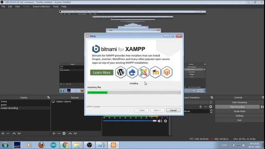
Task: Click the WordPress icon in Bitnami banner
Action: click(120, 72)
